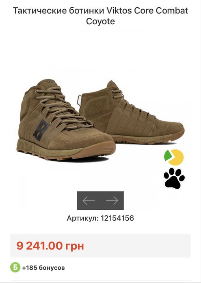Click the Viktos logo on boot tongue
The image size is (201, 283).
[x=52, y=83]
